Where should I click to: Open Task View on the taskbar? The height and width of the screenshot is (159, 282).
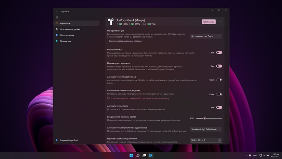(x=144, y=155)
